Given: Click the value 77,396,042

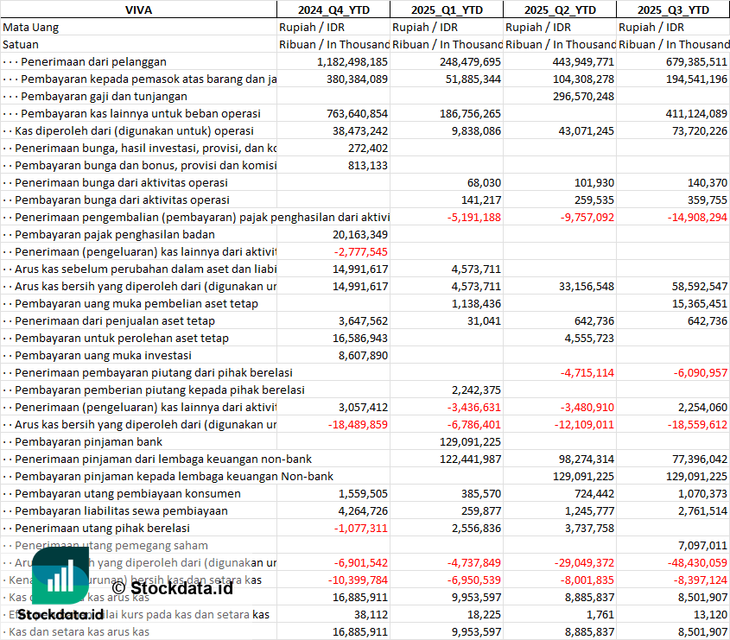Looking at the screenshot, I should tap(699, 459).
